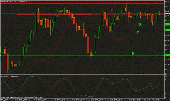Click the 234.40 price axis label
The image size is (170, 101).
click(x=167, y=11)
